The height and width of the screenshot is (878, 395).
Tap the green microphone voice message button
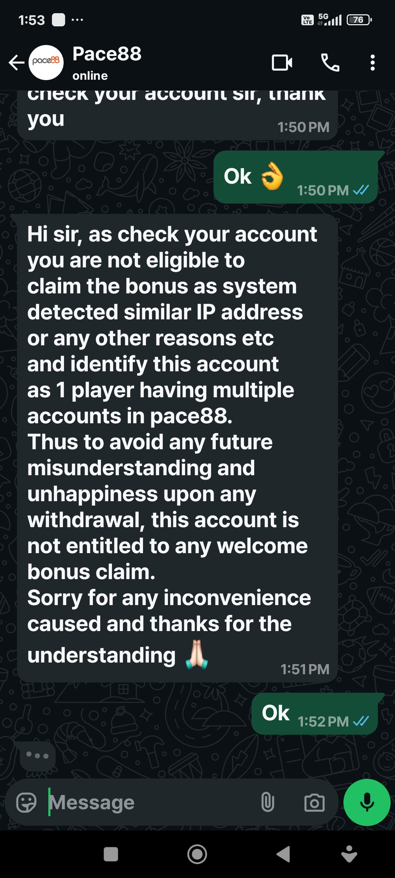(x=367, y=802)
